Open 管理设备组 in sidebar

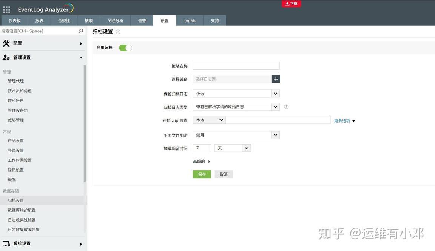coord(18,110)
